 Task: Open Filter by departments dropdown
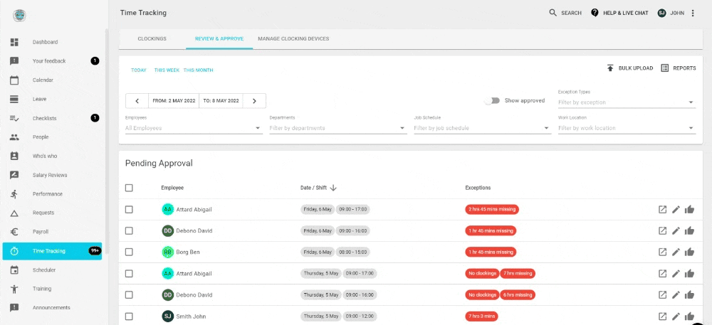pos(337,128)
